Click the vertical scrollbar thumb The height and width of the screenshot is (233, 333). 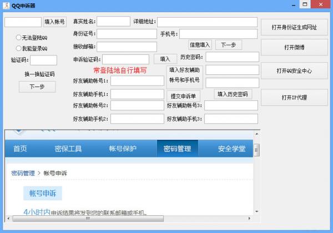256,150
